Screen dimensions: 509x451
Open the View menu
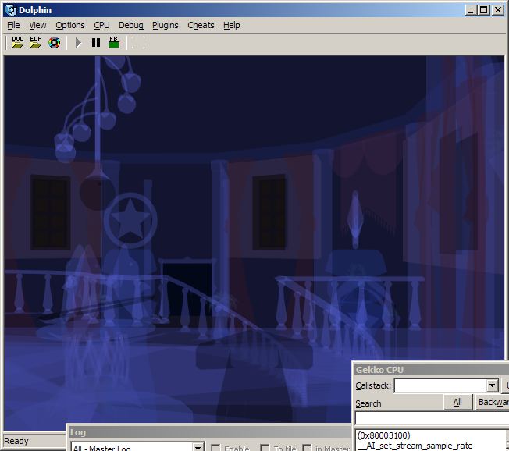(37, 25)
